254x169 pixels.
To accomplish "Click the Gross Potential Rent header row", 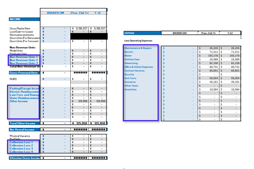I will point(24,73).
